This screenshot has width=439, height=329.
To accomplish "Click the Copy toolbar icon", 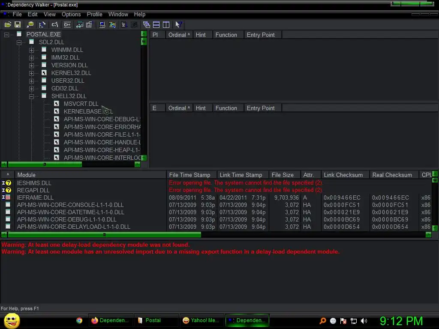I will tap(30, 24).
